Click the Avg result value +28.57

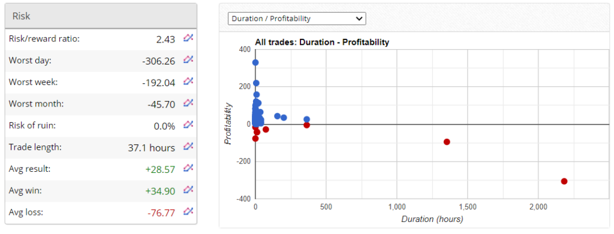click(x=161, y=169)
